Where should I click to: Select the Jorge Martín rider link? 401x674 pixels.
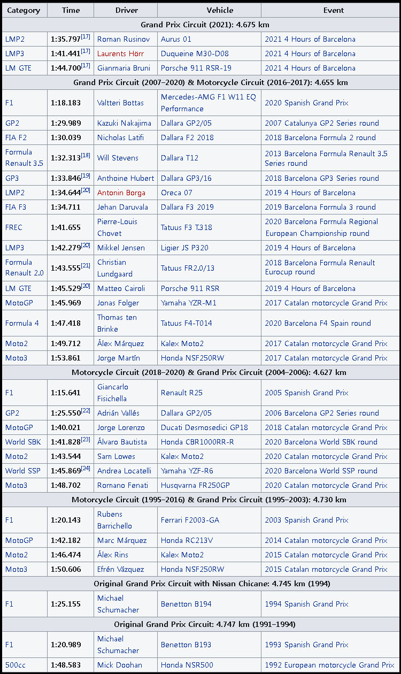point(119,358)
